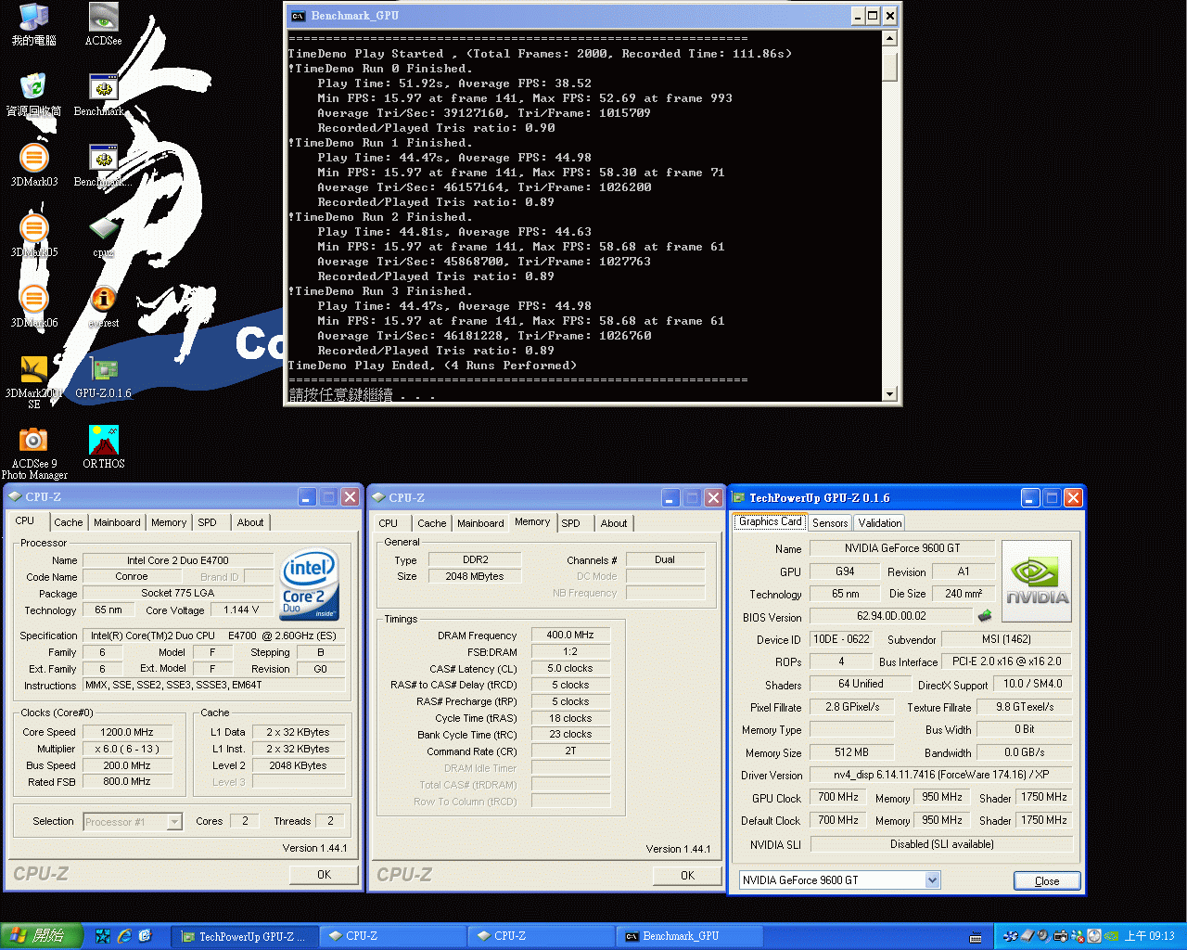Click TechPowerUp GPU-Z taskbar button
Viewport: 1187px width, 950px height.
pyautogui.click(x=246, y=936)
